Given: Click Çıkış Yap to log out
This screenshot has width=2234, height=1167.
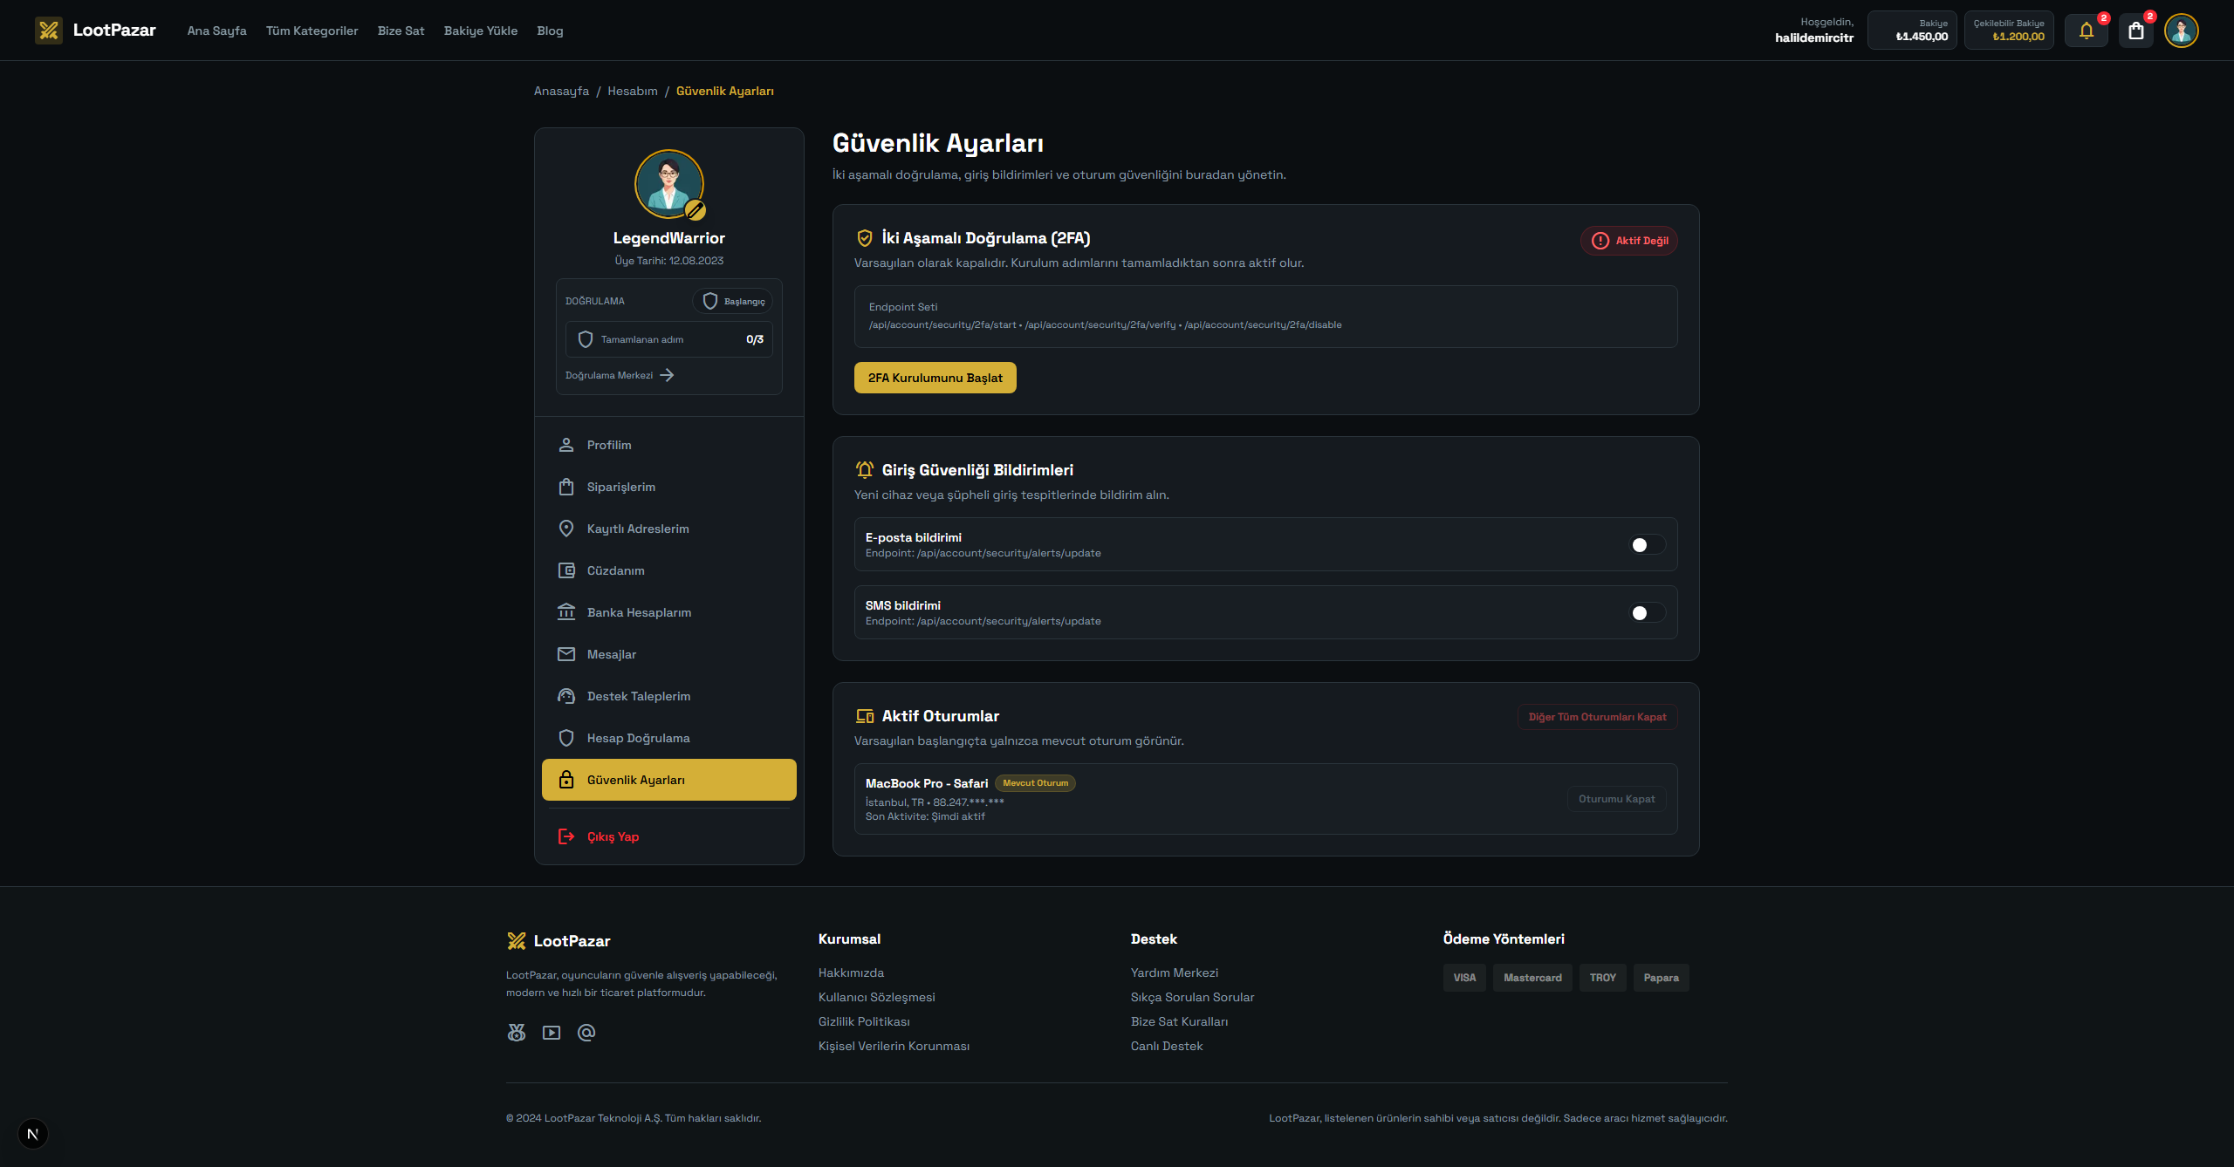Looking at the screenshot, I should pyautogui.click(x=613, y=836).
